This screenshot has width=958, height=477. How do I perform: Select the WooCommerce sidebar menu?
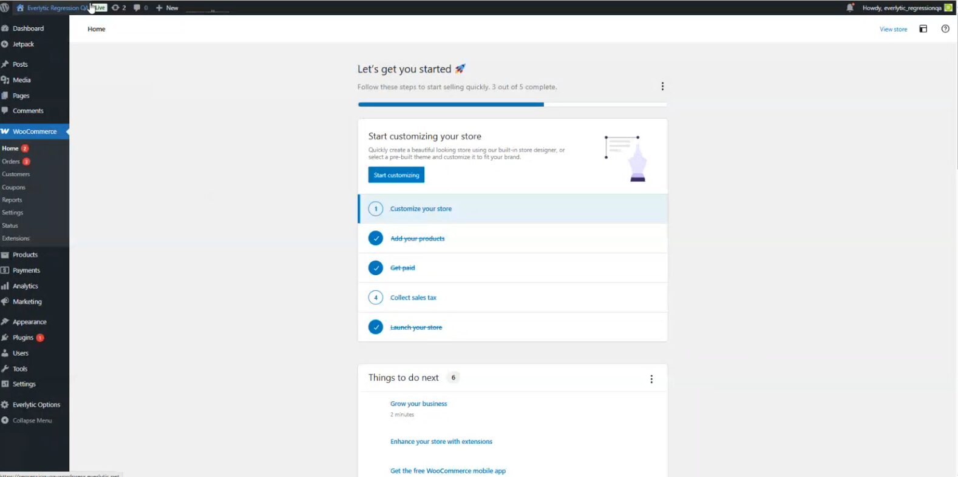click(35, 132)
